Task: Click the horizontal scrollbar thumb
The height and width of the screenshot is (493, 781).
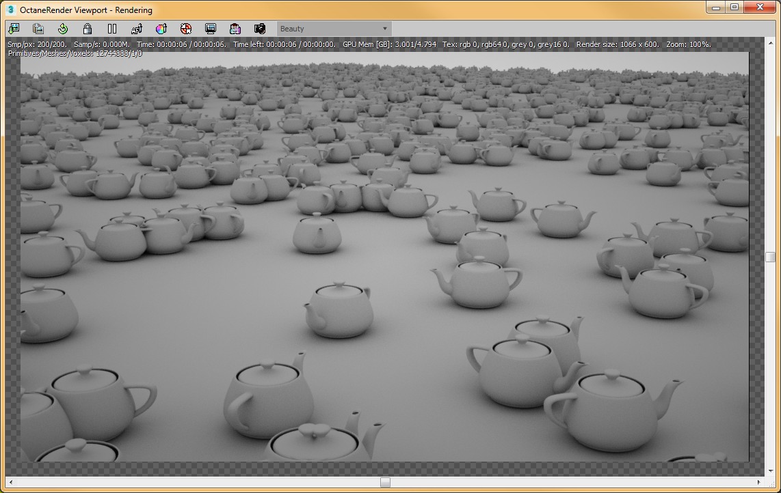Action: click(385, 482)
